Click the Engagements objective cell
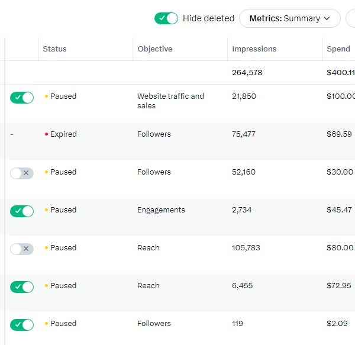This screenshot has height=345, width=355. coord(161,210)
